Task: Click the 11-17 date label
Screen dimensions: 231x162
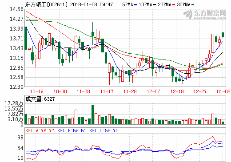Action: coord(107,91)
